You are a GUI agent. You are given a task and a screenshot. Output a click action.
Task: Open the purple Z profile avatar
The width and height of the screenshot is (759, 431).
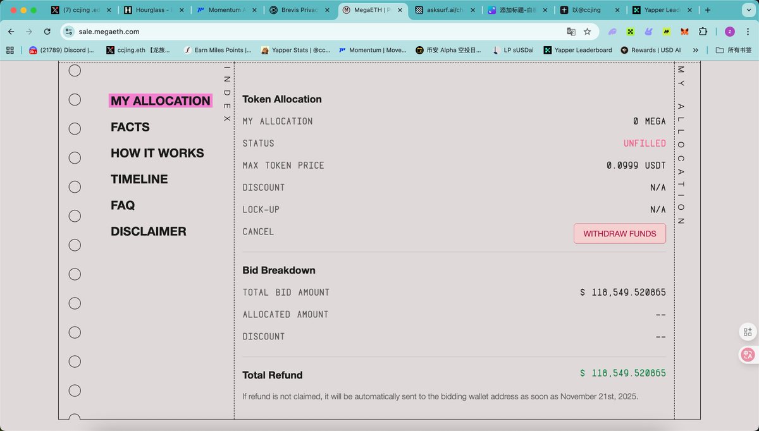730,32
